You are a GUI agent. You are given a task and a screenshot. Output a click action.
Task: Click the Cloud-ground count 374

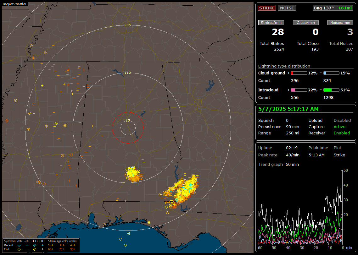pyautogui.click(x=327, y=81)
